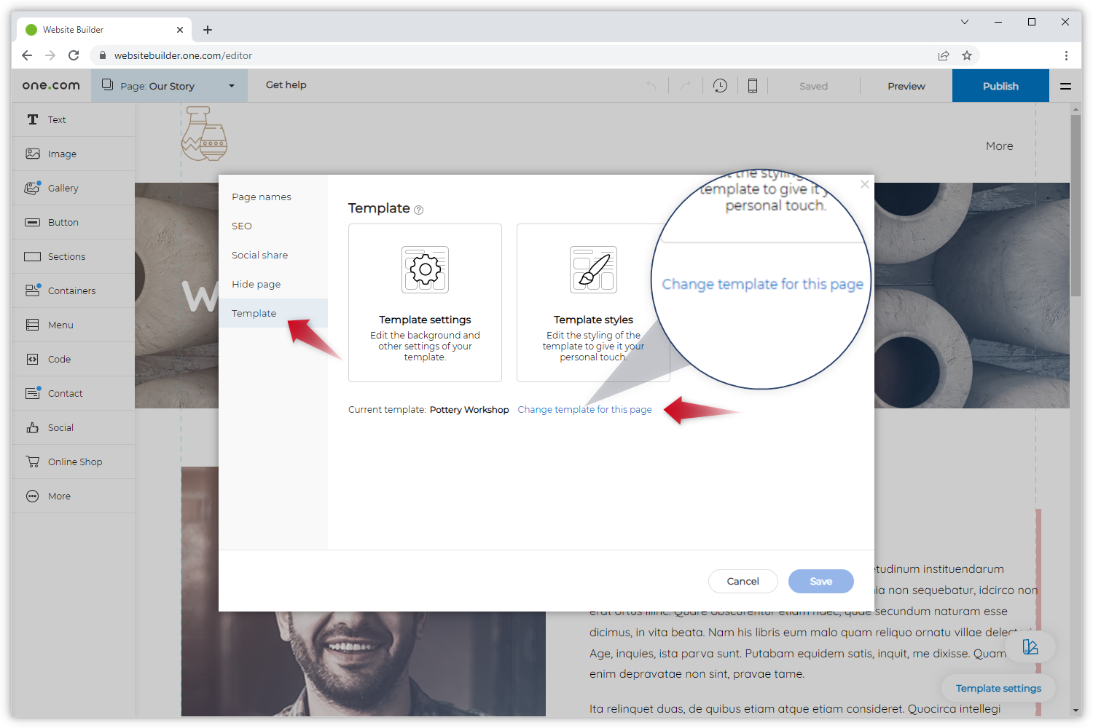1093x728 pixels.
Task: Open the hamburger menu next to Publish
Action: (1065, 86)
